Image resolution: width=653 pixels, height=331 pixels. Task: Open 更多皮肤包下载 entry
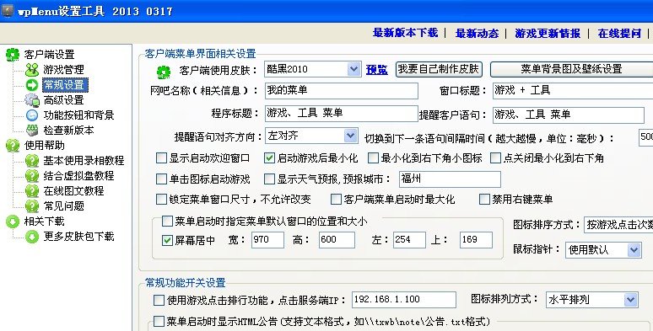click(78, 236)
